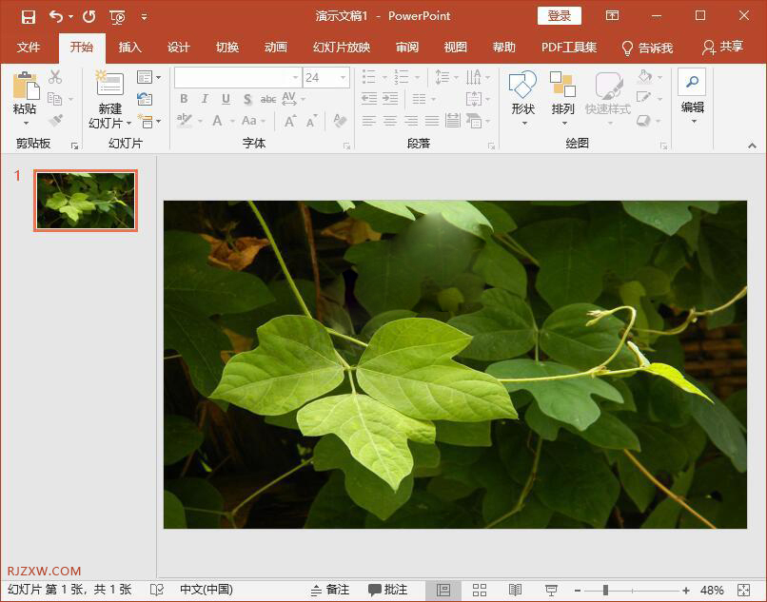Click the New Slide (新建幻灯片) icon

(x=110, y=84)
